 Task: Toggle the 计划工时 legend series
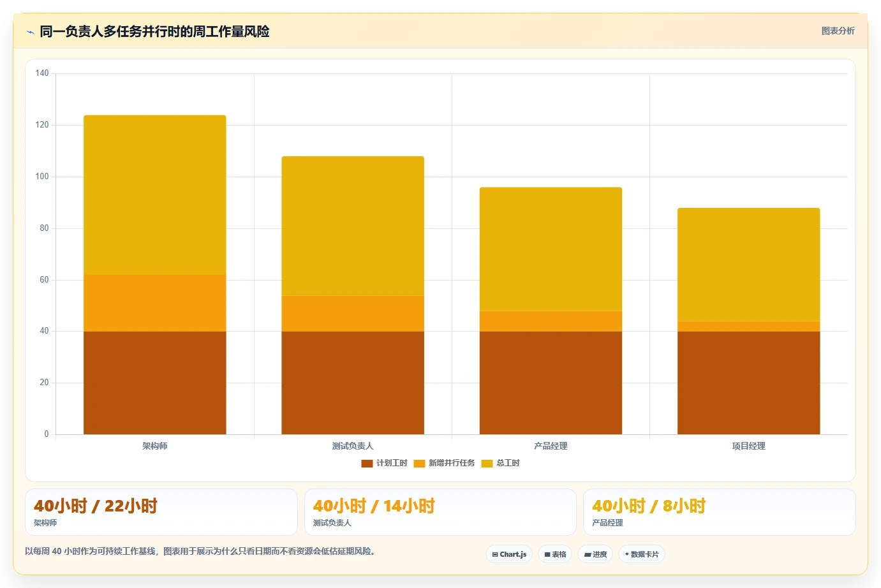pyautogui.click(x=384, y=463)
